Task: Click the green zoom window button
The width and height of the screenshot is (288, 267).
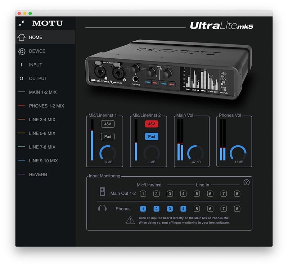Action: coord(30,13)
